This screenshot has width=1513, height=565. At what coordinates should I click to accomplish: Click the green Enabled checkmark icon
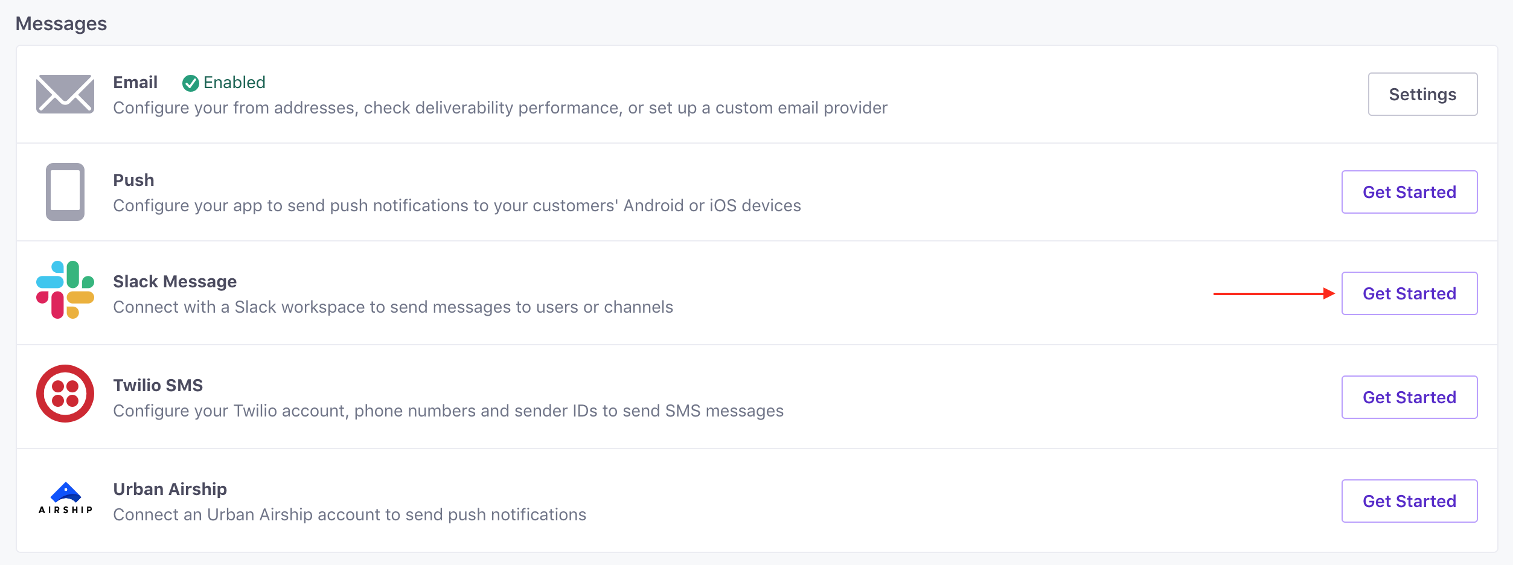click(x=191, y=83)
